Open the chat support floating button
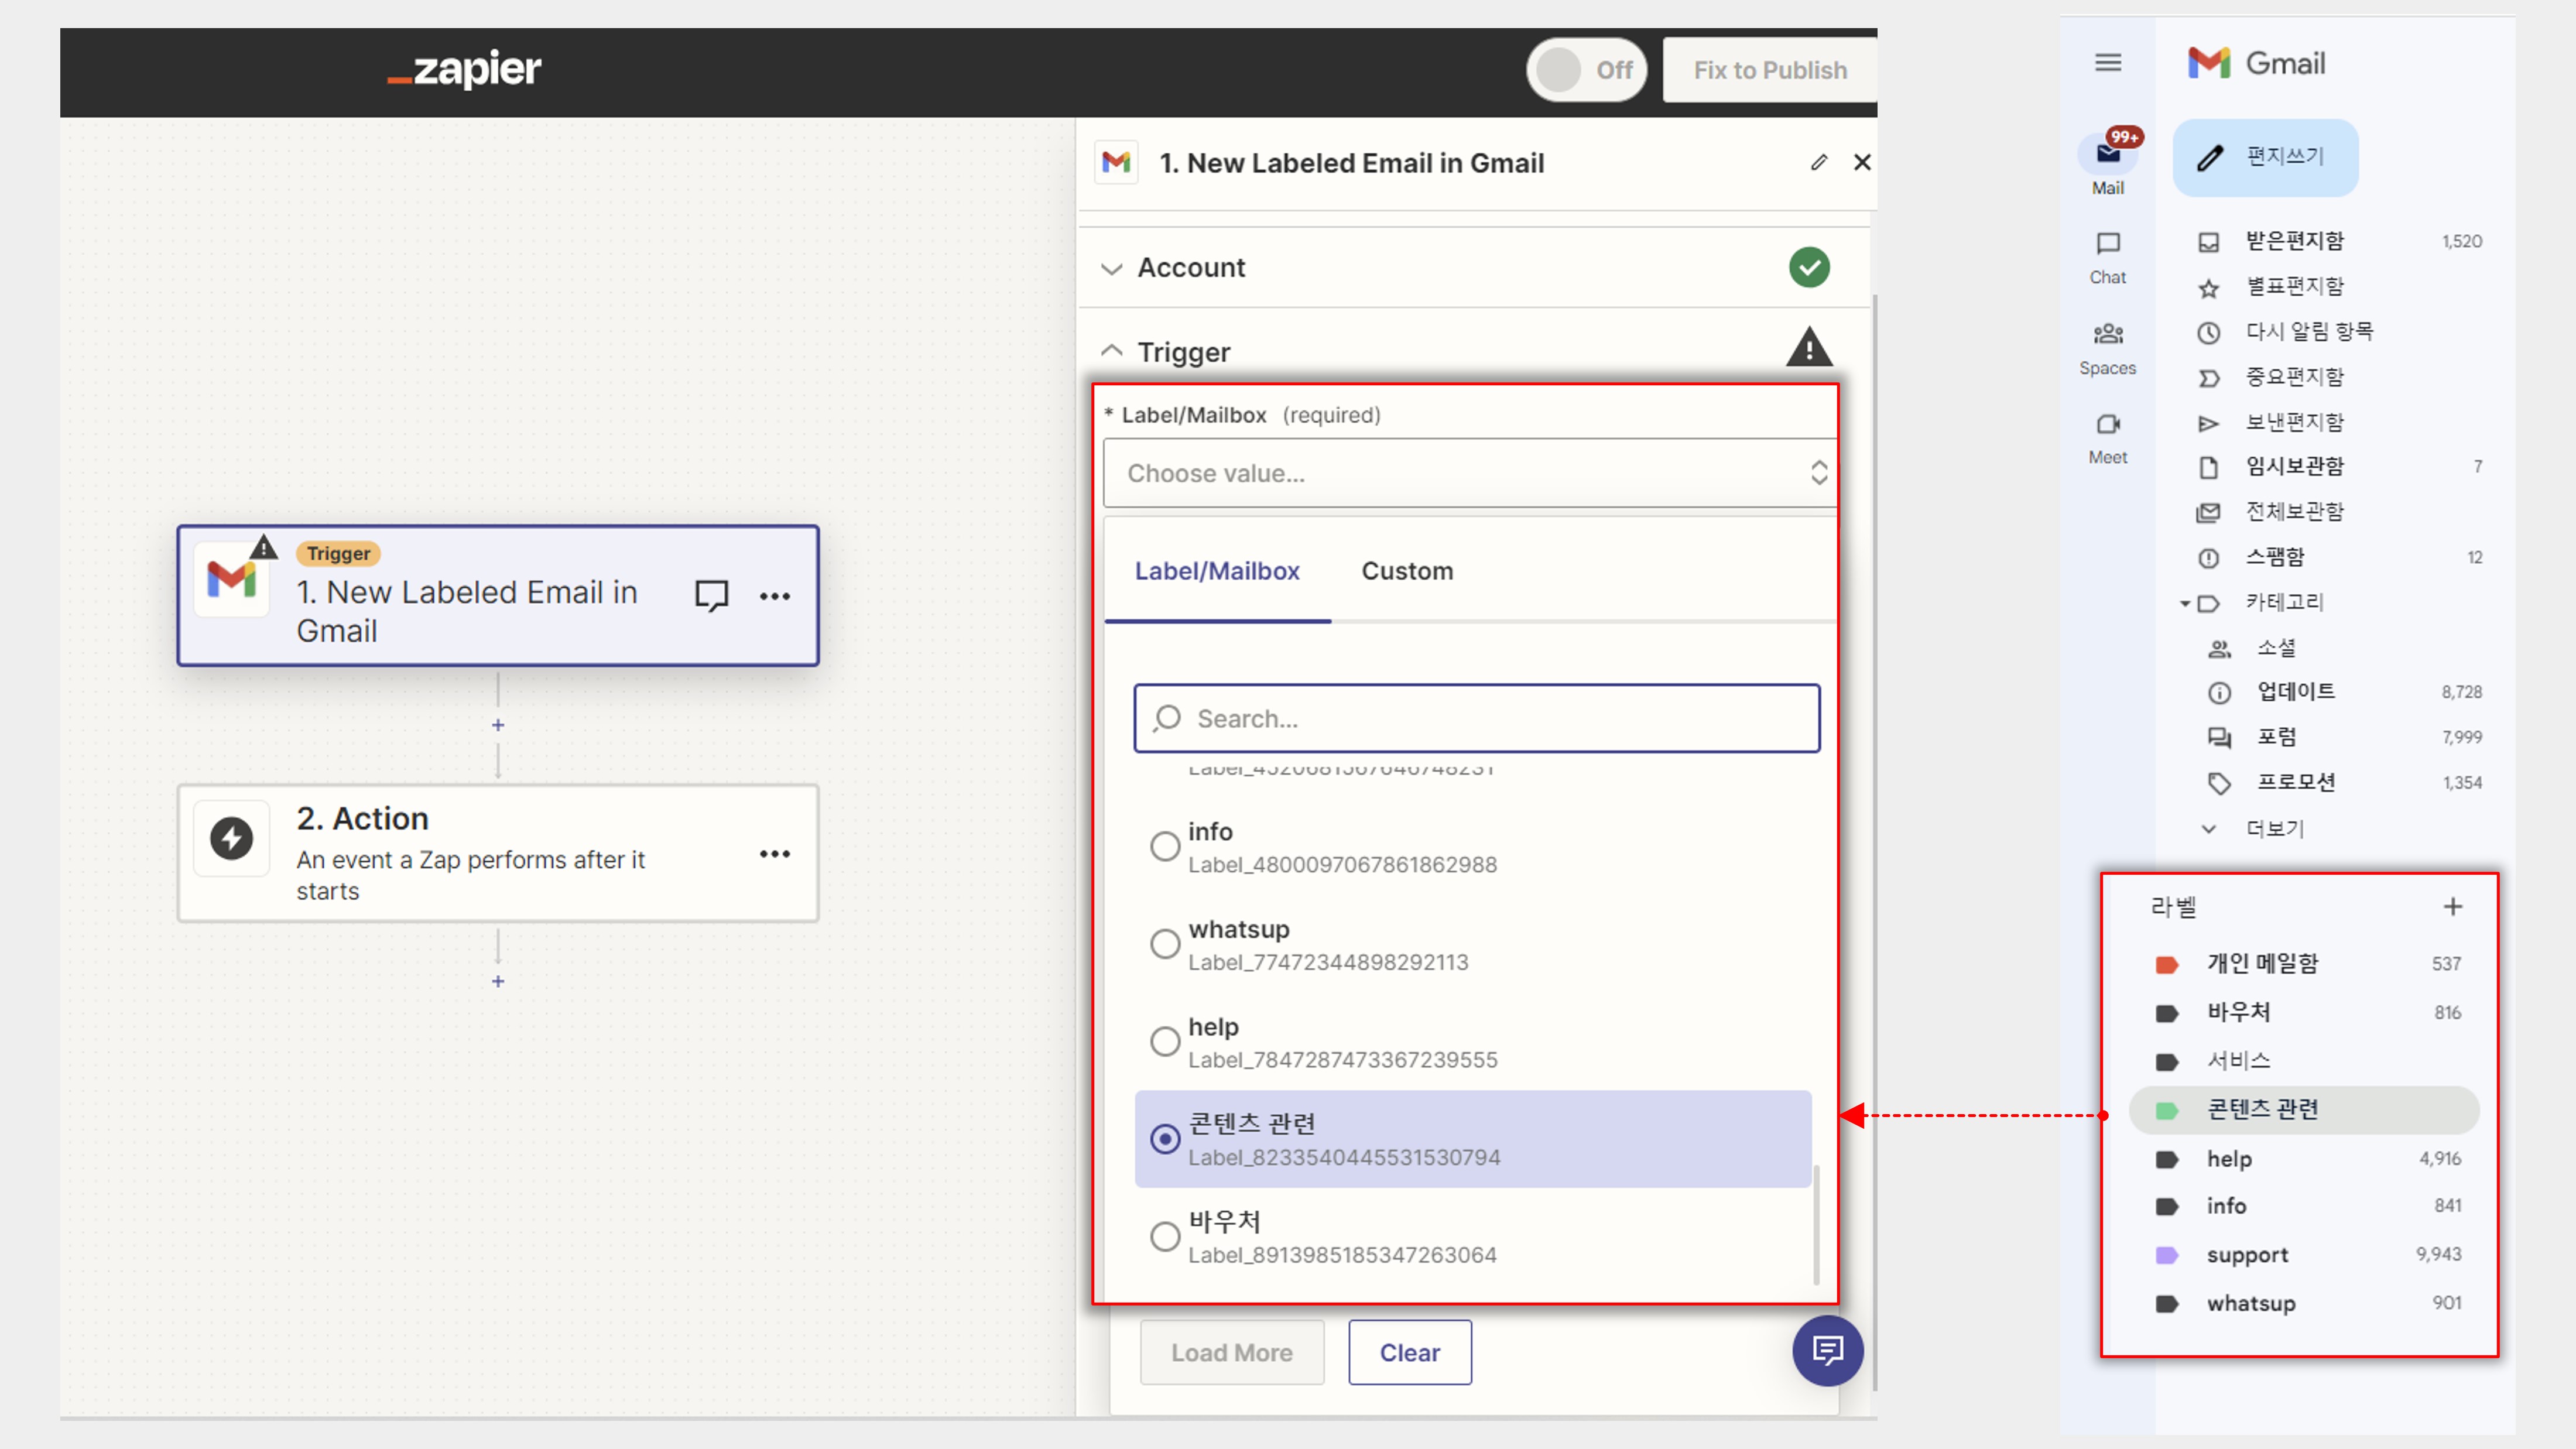Screen dimensions: 2576x1449 point(1827,1351)
